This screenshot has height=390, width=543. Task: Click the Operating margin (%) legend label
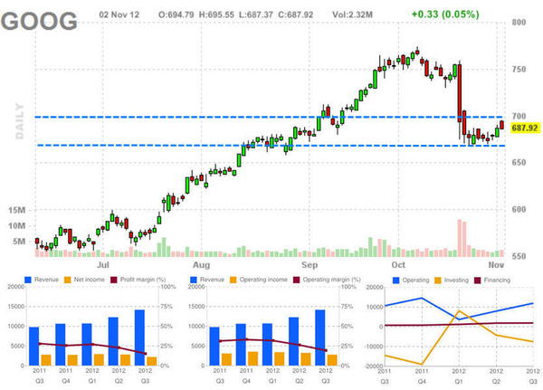(x=332, y=280)
